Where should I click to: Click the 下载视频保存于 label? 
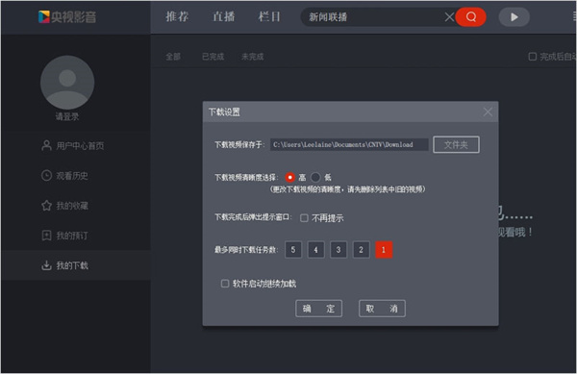(239, 144)
